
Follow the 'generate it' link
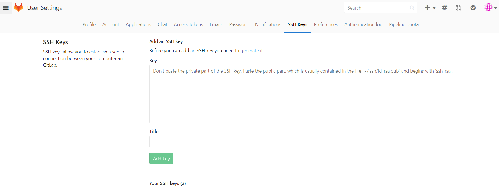click(251, 51)
